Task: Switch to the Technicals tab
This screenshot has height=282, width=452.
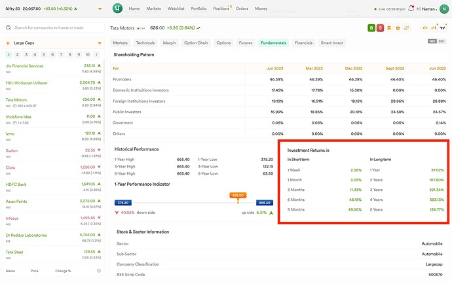Action: tap(145, 43)
